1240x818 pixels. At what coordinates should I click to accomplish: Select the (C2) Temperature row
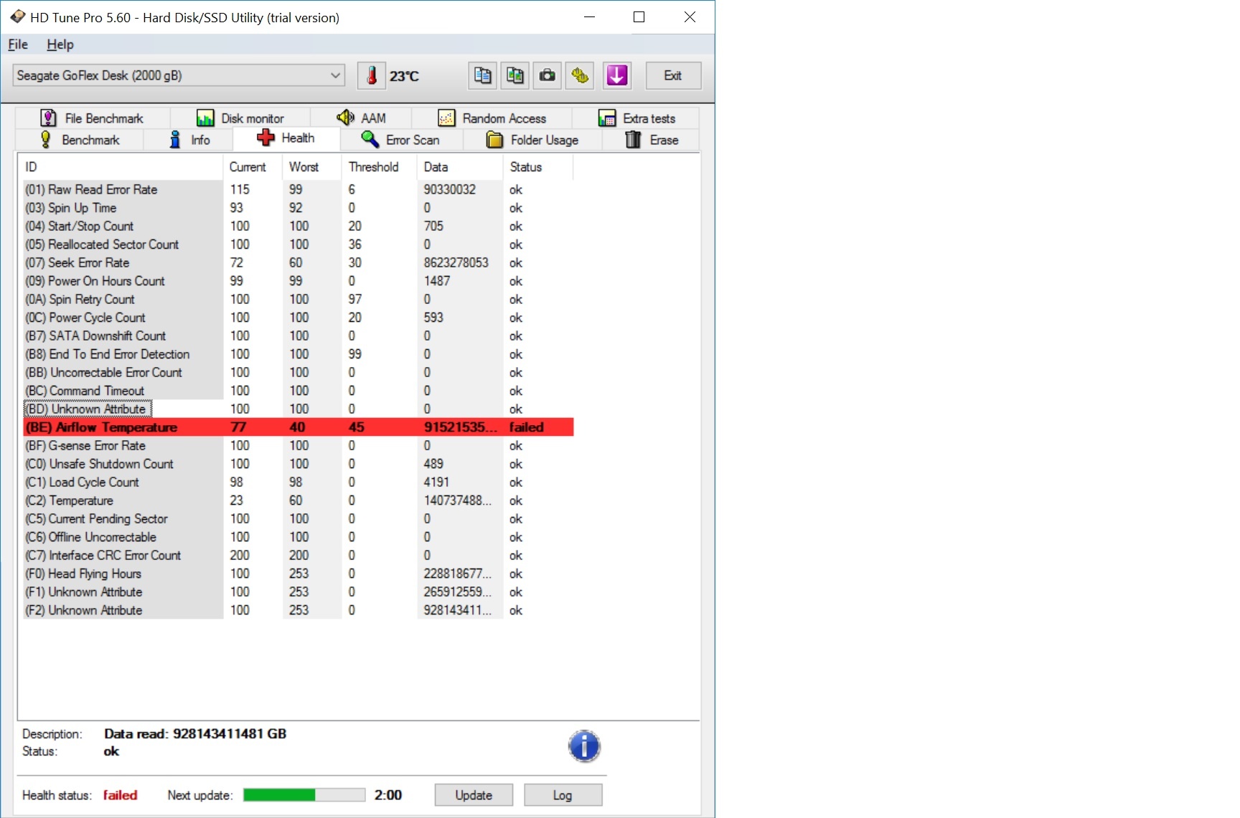(x=299, y=500)
